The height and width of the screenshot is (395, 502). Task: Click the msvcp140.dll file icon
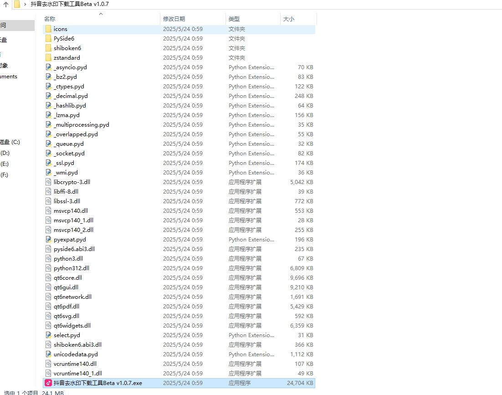(48, 211)
